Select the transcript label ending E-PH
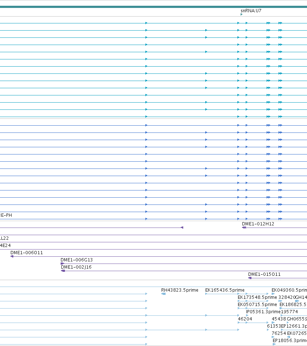 [x=6, y=215]
